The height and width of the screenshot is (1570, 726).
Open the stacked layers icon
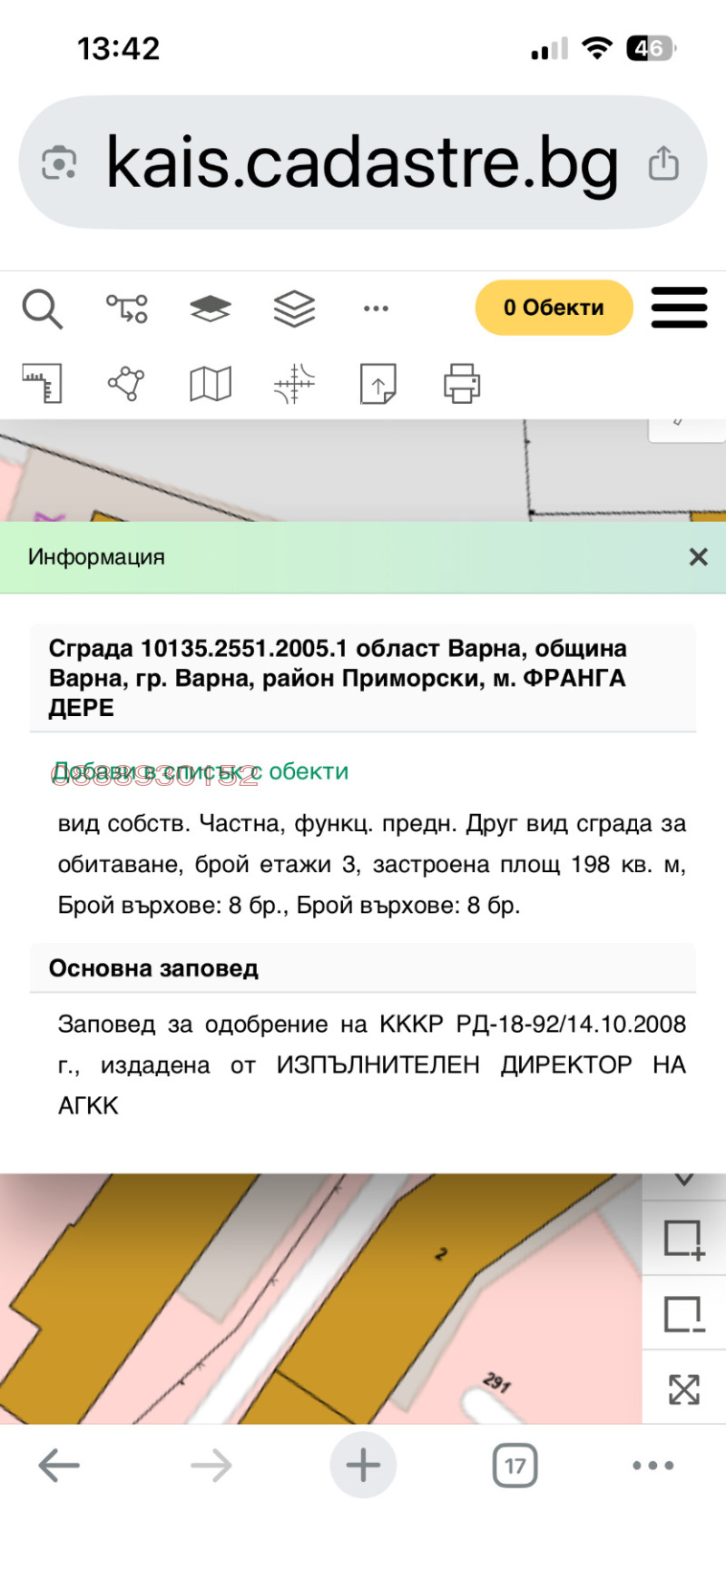pos(294,309)
